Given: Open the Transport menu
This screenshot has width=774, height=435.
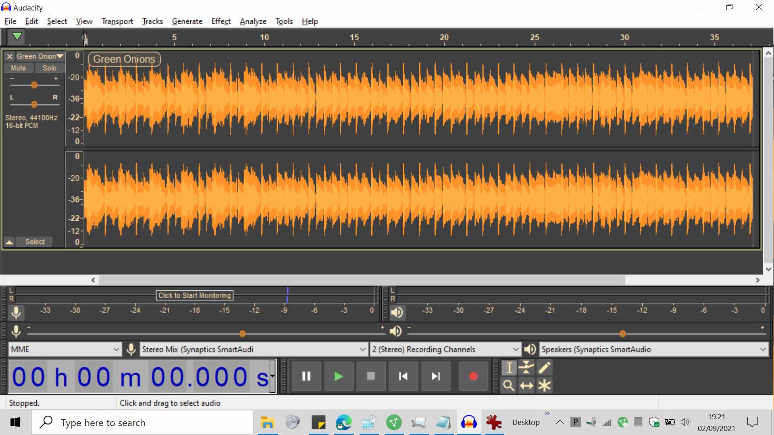Looking at the screenshot, I should (117, 21).
